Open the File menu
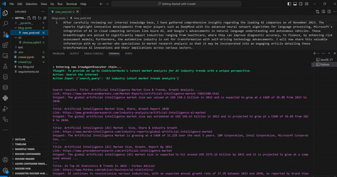Image resolution: width=337 pixels, height=177 pixels. coord(12,4)
